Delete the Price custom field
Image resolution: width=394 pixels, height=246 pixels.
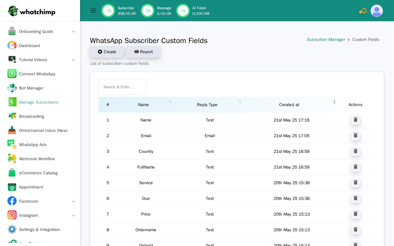(356, 214)
